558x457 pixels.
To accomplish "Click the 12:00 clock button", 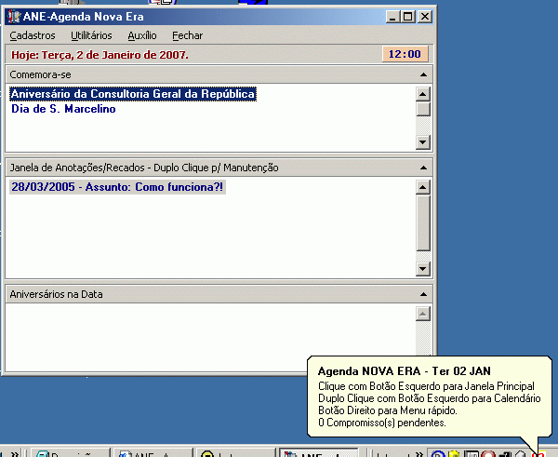I will click(405, 54).
